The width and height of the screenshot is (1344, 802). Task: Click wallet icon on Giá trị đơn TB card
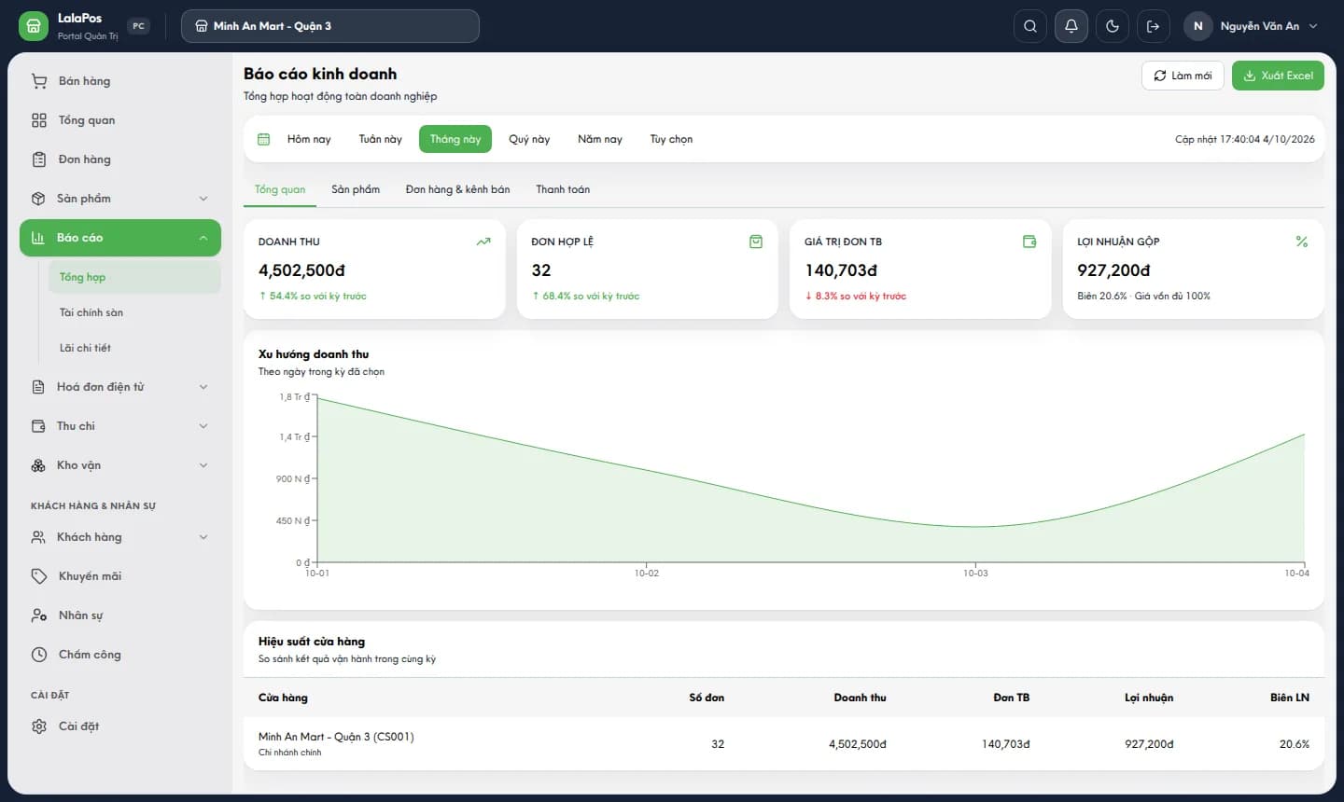click(1029, 242)
